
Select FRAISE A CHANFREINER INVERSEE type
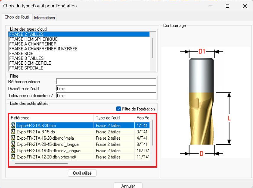[43, 49]
